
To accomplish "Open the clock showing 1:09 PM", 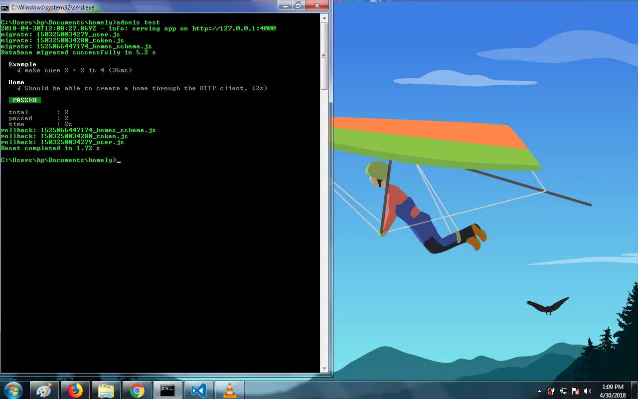I will (613, 391).
